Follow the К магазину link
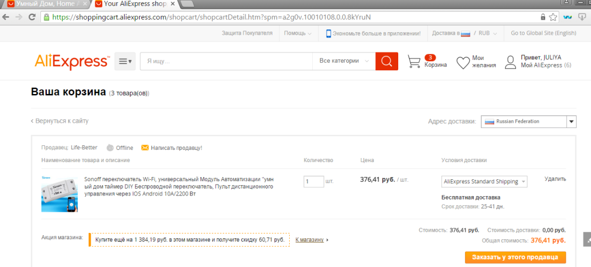 tap(309, 239)
